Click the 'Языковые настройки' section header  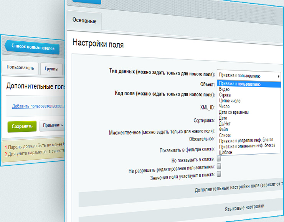(x=244, y=206)
